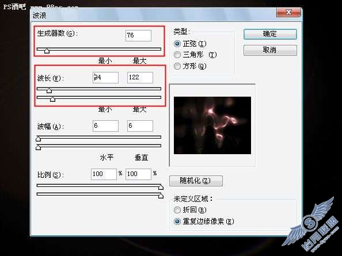Click the 随机化 (Randomize) button
This screenshot has height=256, width=342.
pyautogui.click(x=196, y=181)
